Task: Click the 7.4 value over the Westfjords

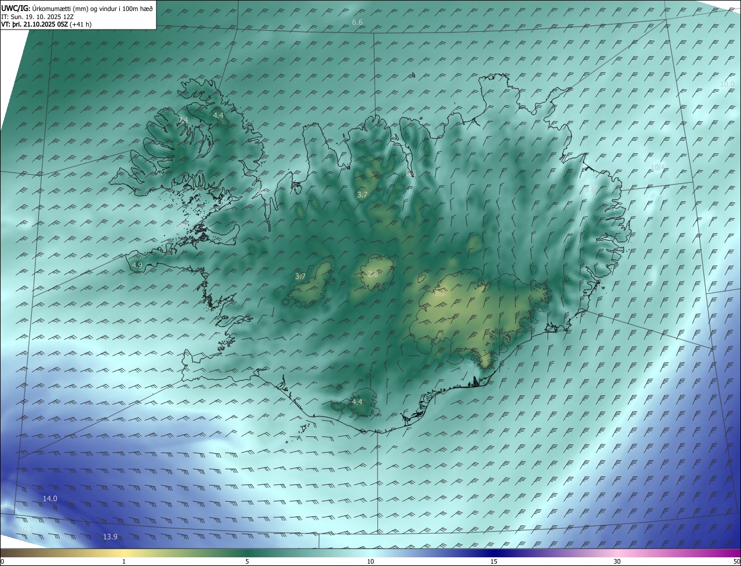Action: (183, 120)
